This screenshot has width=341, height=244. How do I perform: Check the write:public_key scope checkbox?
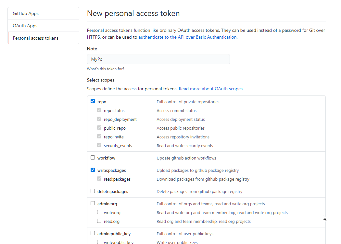click(99, 242)
